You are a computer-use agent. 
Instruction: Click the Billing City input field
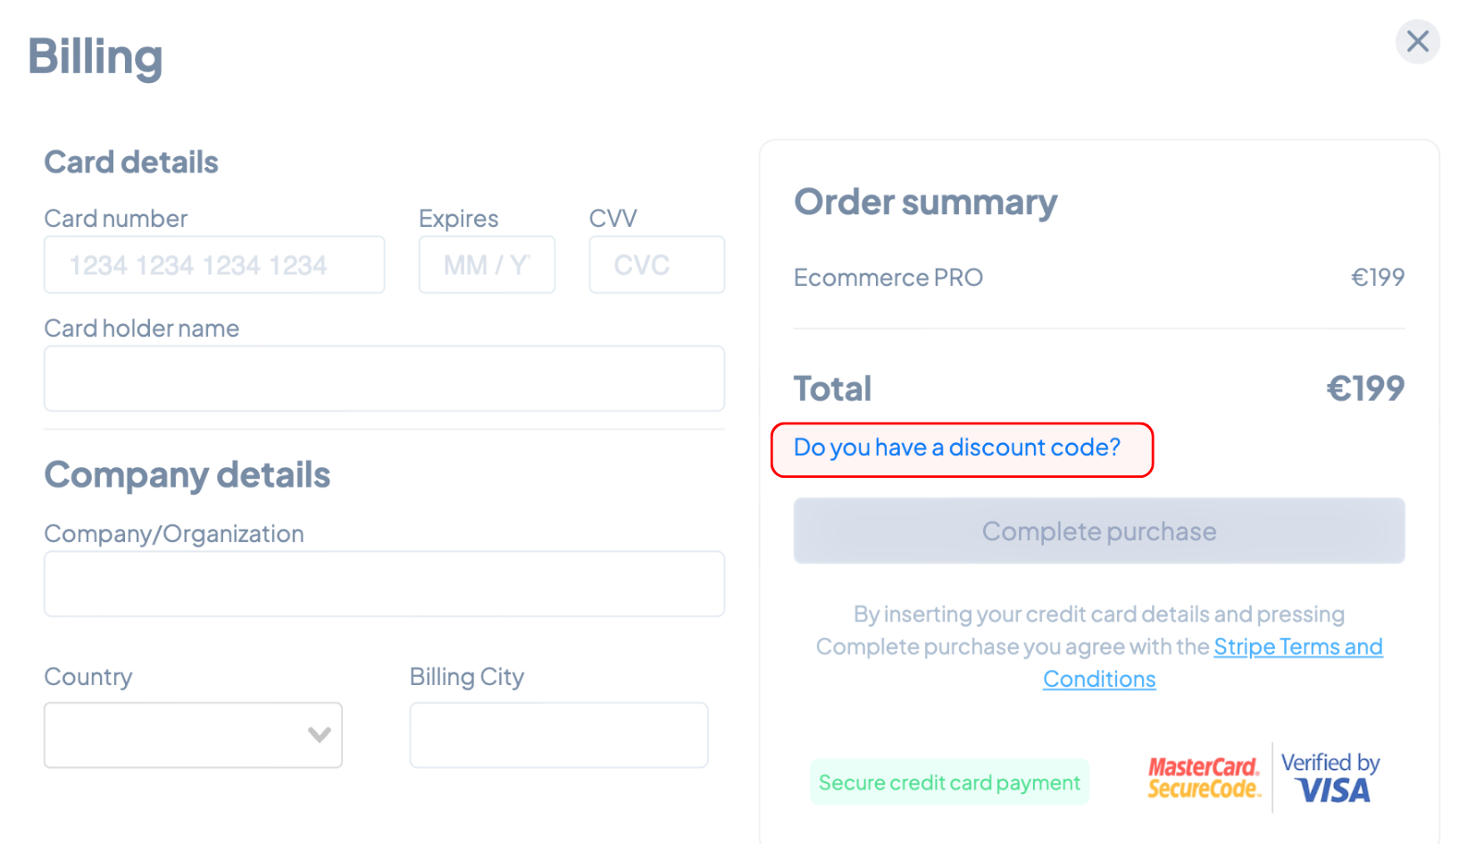pyautogui.click(x=558, y=735)
